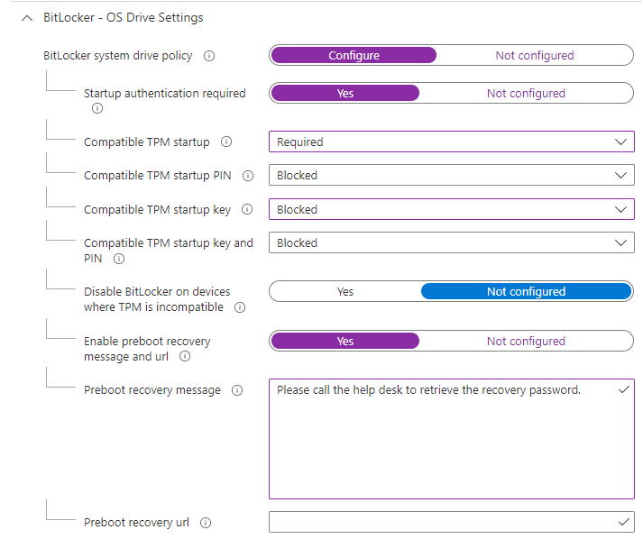Click info icon beside Compatible TPM startup
The height and width of the screenshot is (539, 643).
click(x=226, y=142)
